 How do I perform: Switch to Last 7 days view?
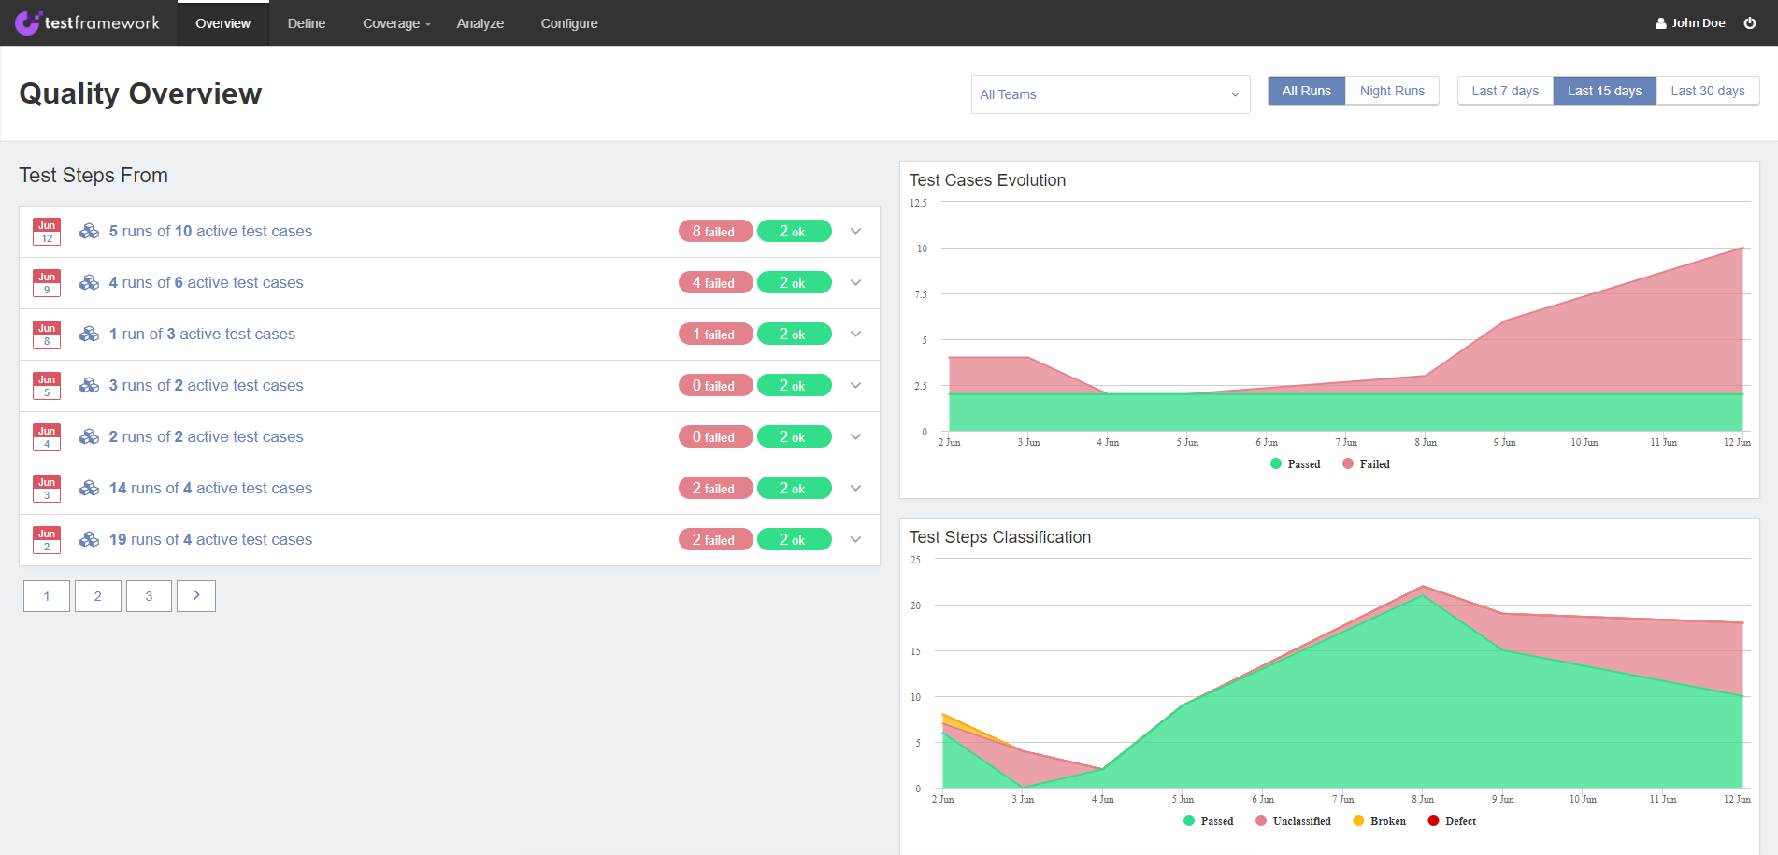point(1504,90)
